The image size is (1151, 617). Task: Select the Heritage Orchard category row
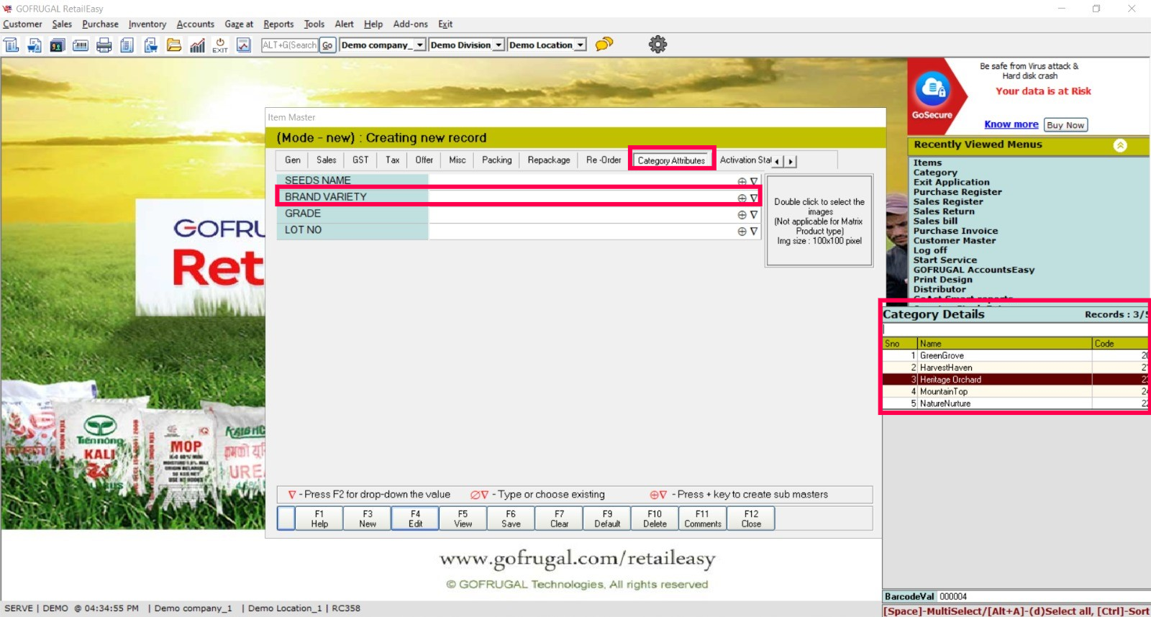[1015, 379]
